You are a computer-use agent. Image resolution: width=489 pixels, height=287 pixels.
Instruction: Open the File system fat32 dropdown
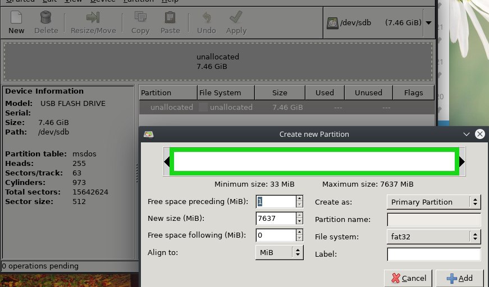coord(433,237)
